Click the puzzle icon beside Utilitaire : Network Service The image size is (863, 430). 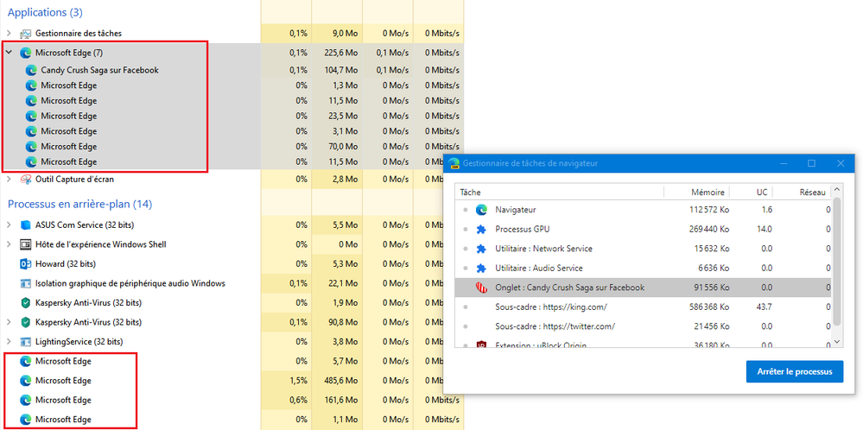(x=481, y=249)
